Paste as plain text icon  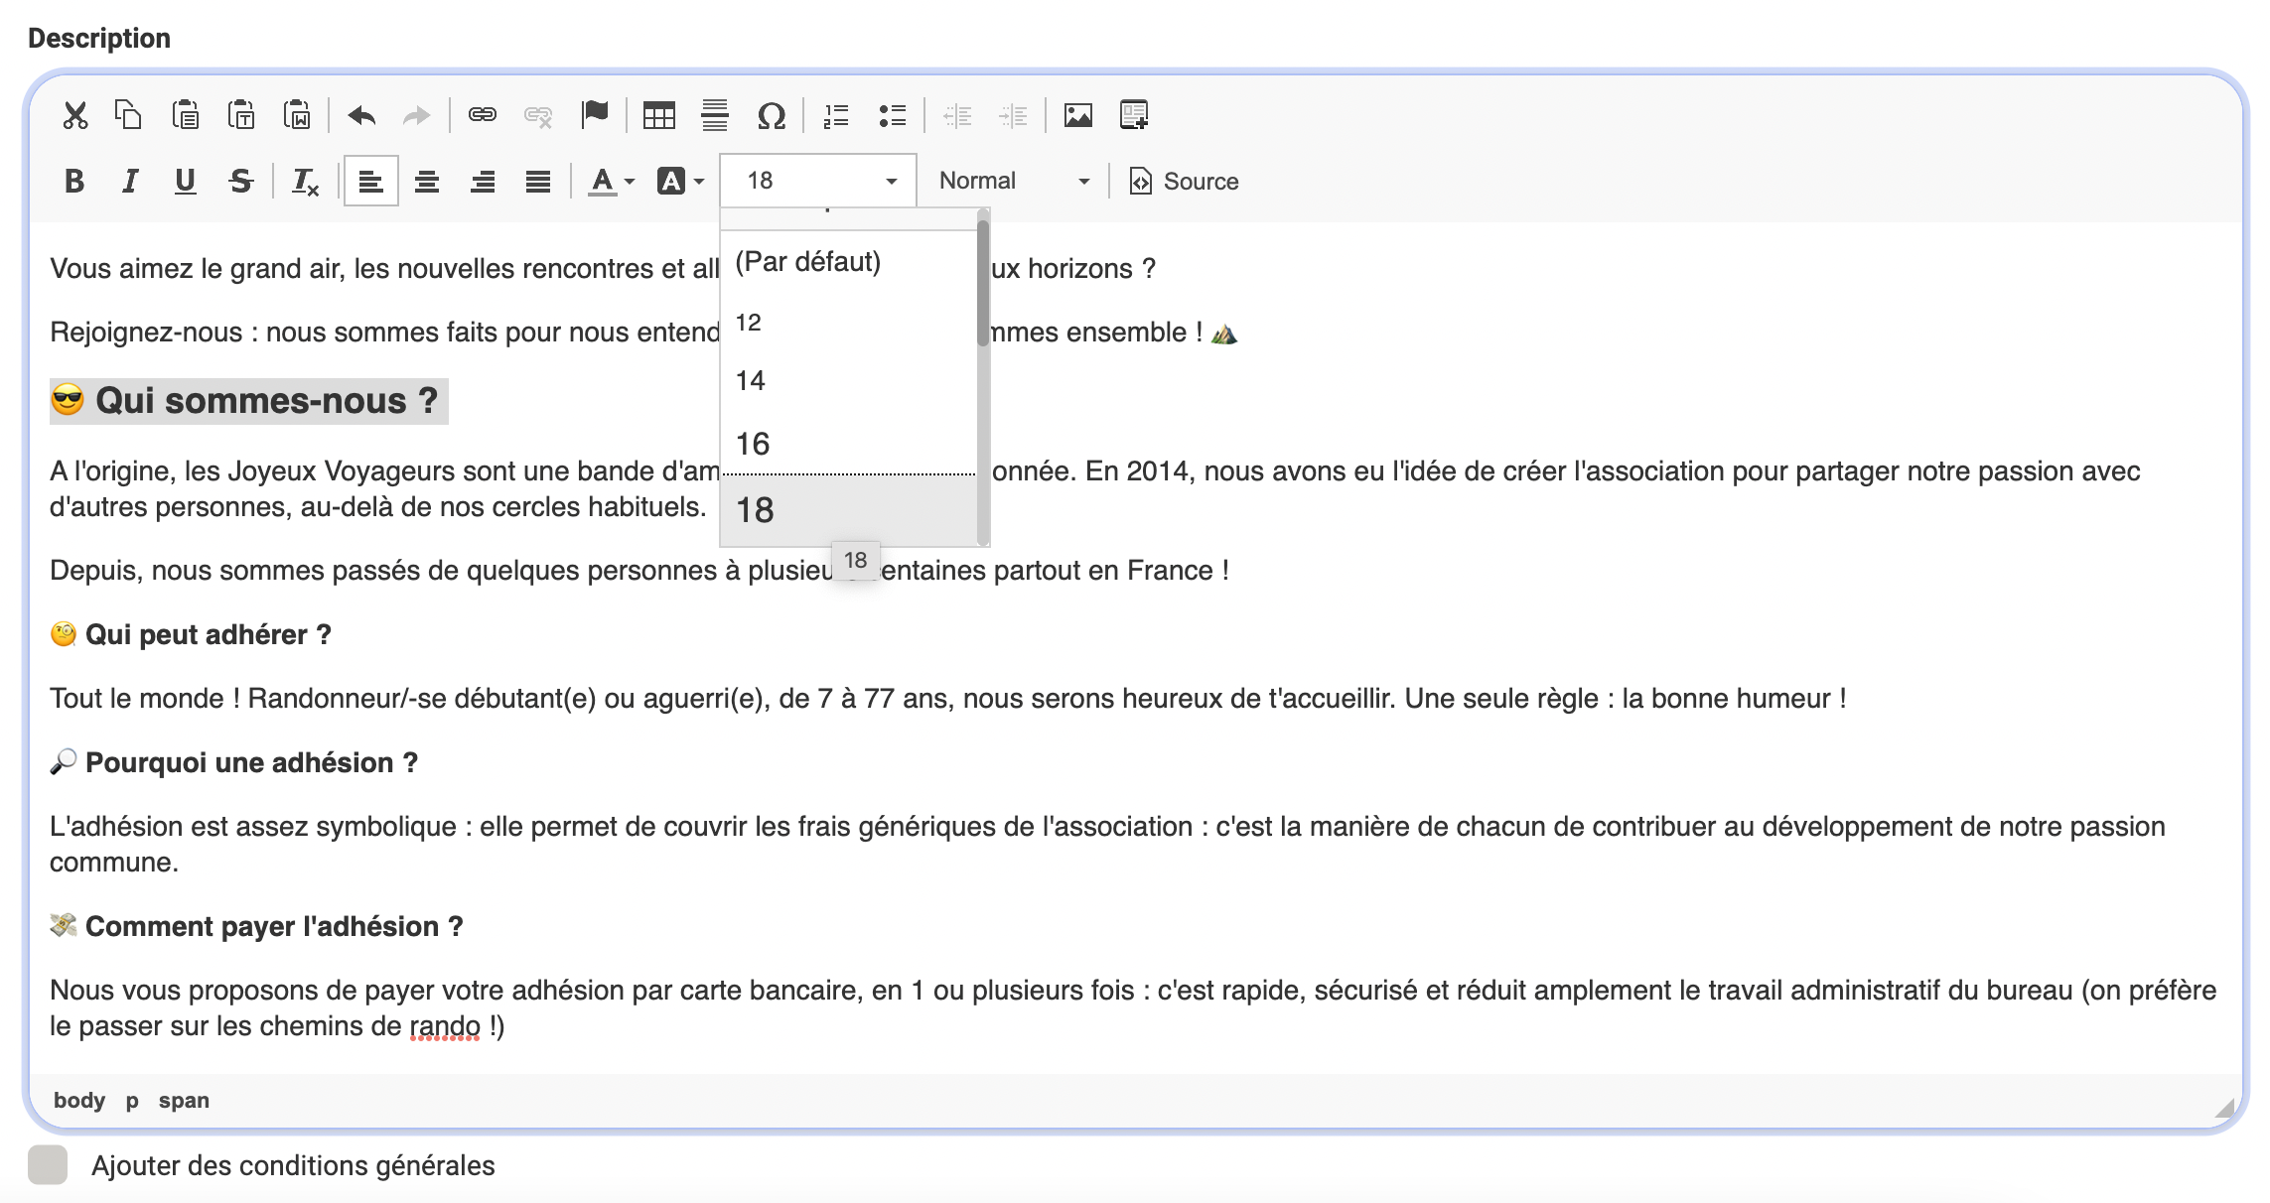click(240, 115)
